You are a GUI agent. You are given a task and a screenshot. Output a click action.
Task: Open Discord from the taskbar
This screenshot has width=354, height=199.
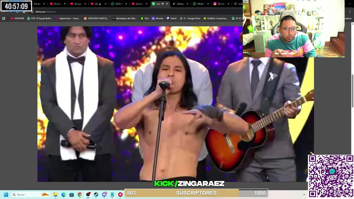coord(104,195)
